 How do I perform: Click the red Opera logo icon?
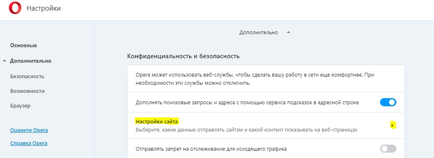click(x=15, y=8)
